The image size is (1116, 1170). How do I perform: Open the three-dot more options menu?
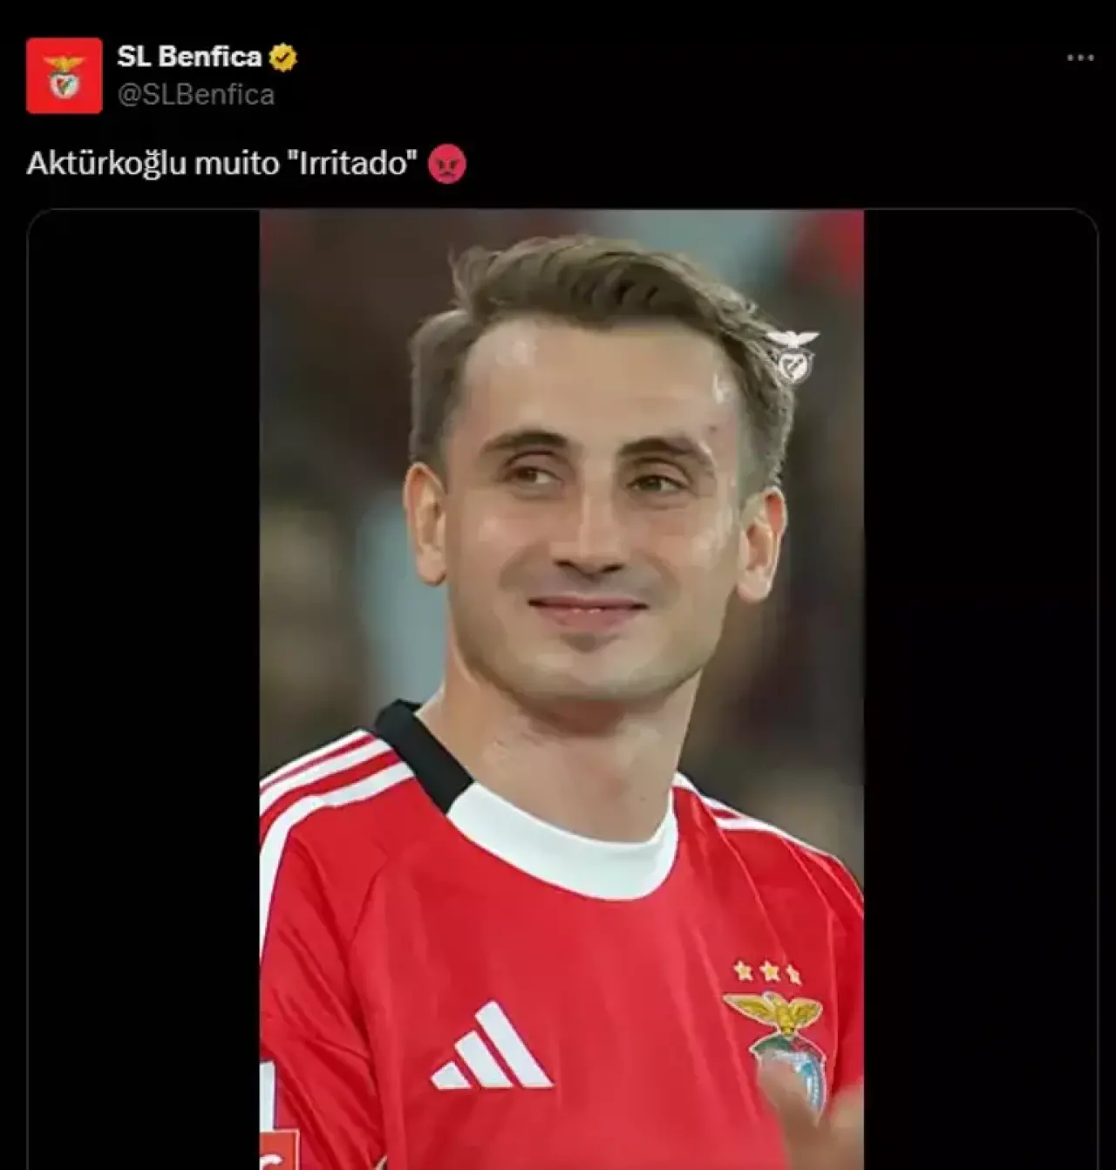click(1080, 58)
